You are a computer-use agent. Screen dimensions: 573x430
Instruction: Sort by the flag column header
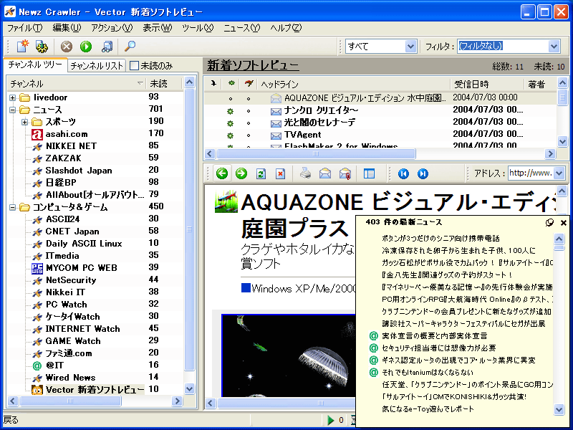249,84
